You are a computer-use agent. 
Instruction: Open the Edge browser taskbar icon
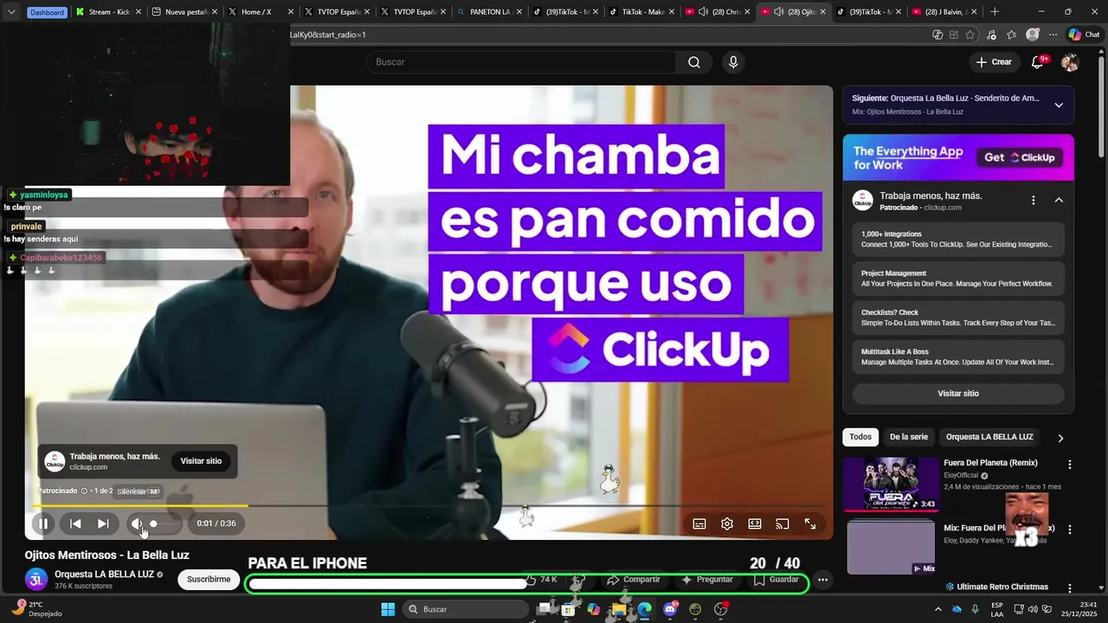[644, 609]
